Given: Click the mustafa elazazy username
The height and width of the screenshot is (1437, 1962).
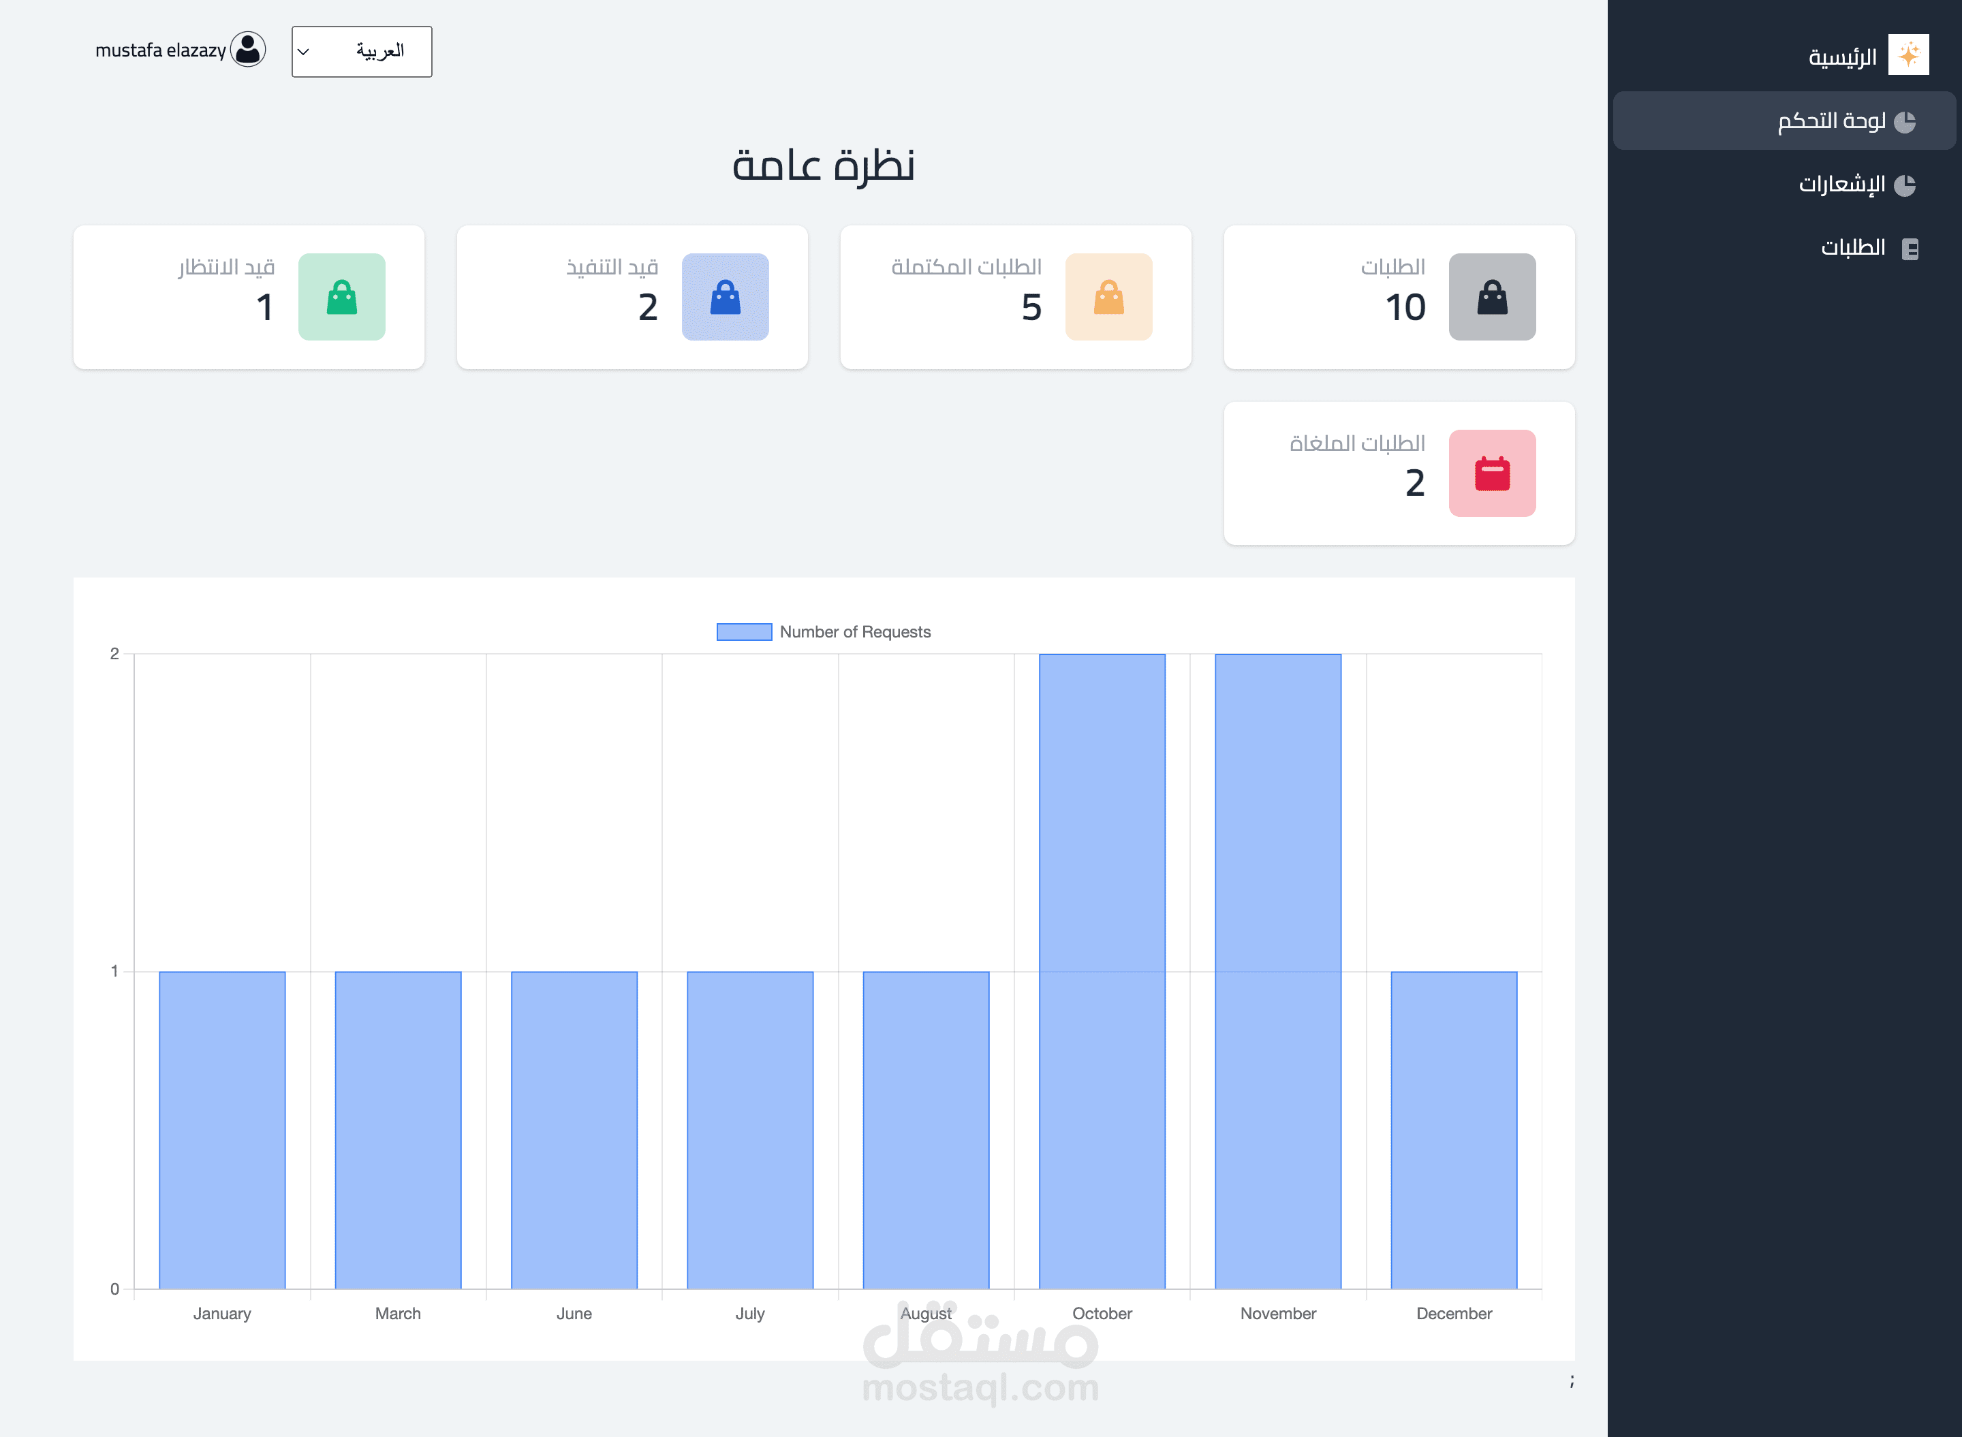Looking at the screenshot, I should click(160, 50).
